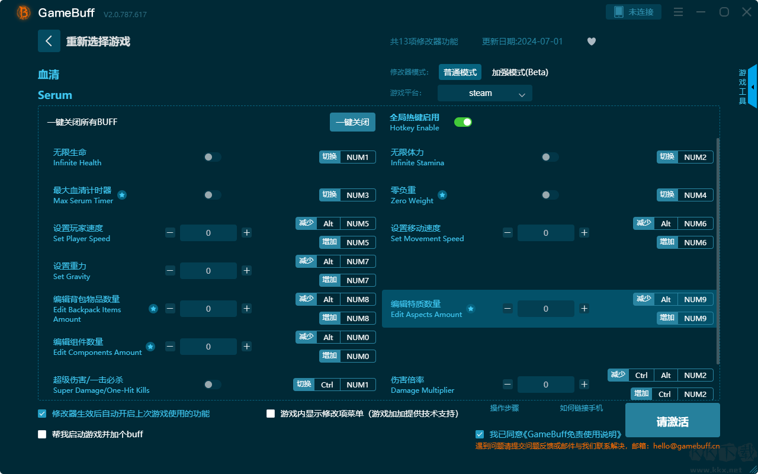The width and height of the screenshot is (758, 474).
Task: Increase Damage Multiplier value
Action: [584, 385]
